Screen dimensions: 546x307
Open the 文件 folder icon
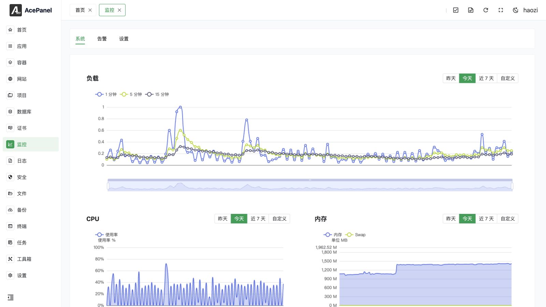(10, 193)
